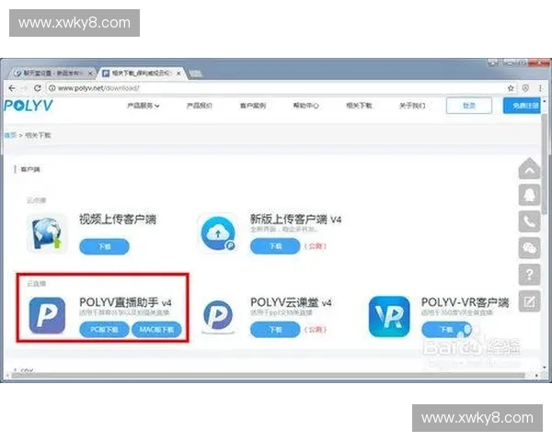
Task: Reload the page with the refresh icon
Action: tap(38, 88)
